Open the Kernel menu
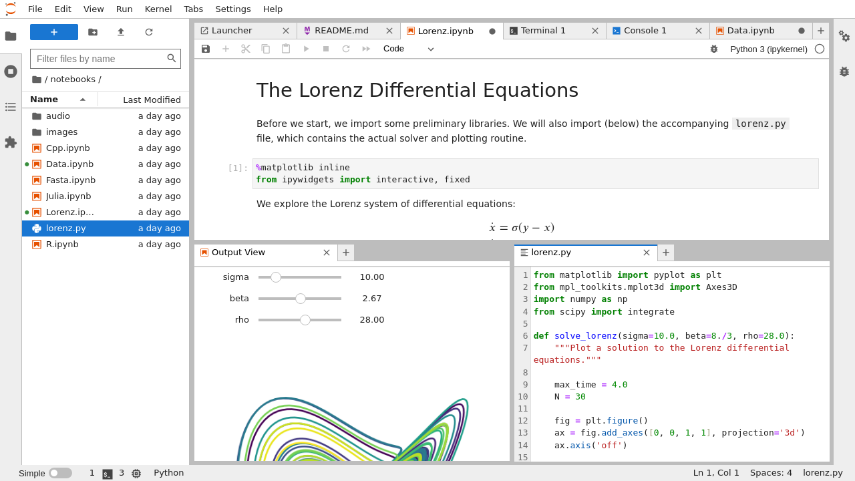The height and width of the screenshot is (481, 855). 158,9
